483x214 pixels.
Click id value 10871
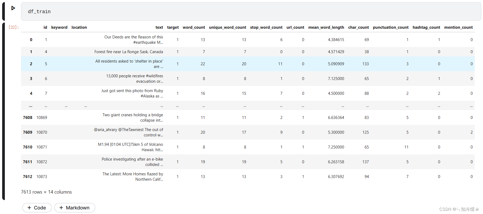42,147
